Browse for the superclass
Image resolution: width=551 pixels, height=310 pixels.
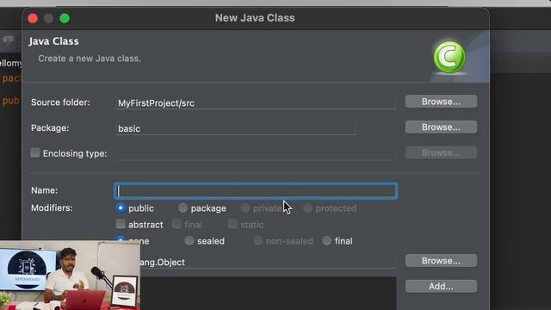[x=441, y=261]
